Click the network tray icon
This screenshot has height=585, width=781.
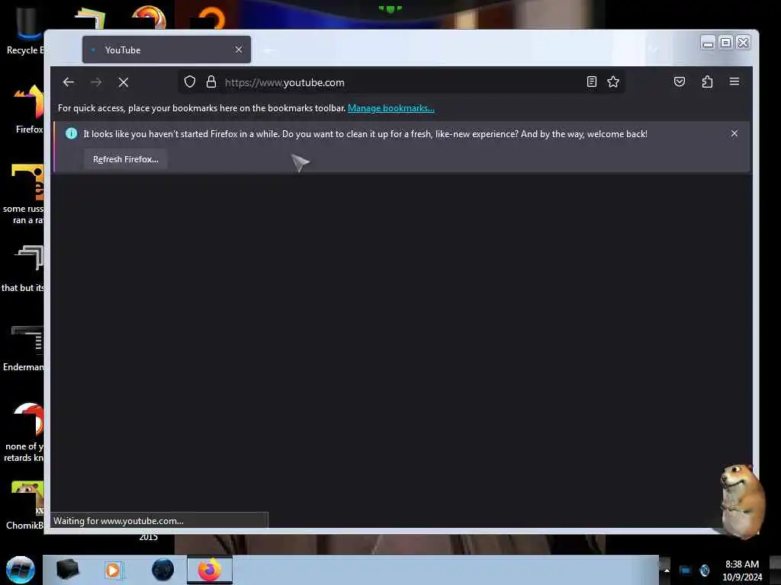tap(686, 571)
